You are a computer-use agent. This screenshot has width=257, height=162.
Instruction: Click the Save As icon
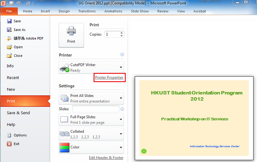pyautogui.click(x=9, y=30)
